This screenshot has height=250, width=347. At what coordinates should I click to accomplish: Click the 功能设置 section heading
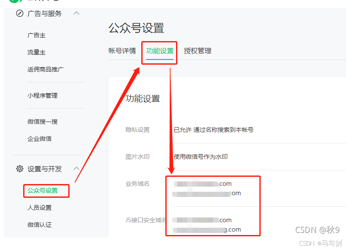coord(143,98)
